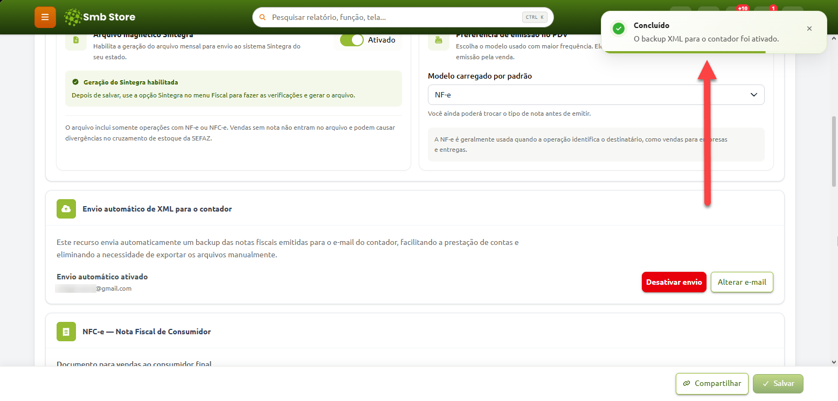Click the Alterar e-mail button
This screenshot has height=401, width=838.
pos(742,282)
